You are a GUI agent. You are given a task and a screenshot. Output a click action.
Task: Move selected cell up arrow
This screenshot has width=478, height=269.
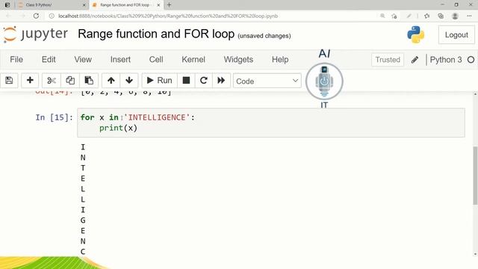[x=111, y=81]
